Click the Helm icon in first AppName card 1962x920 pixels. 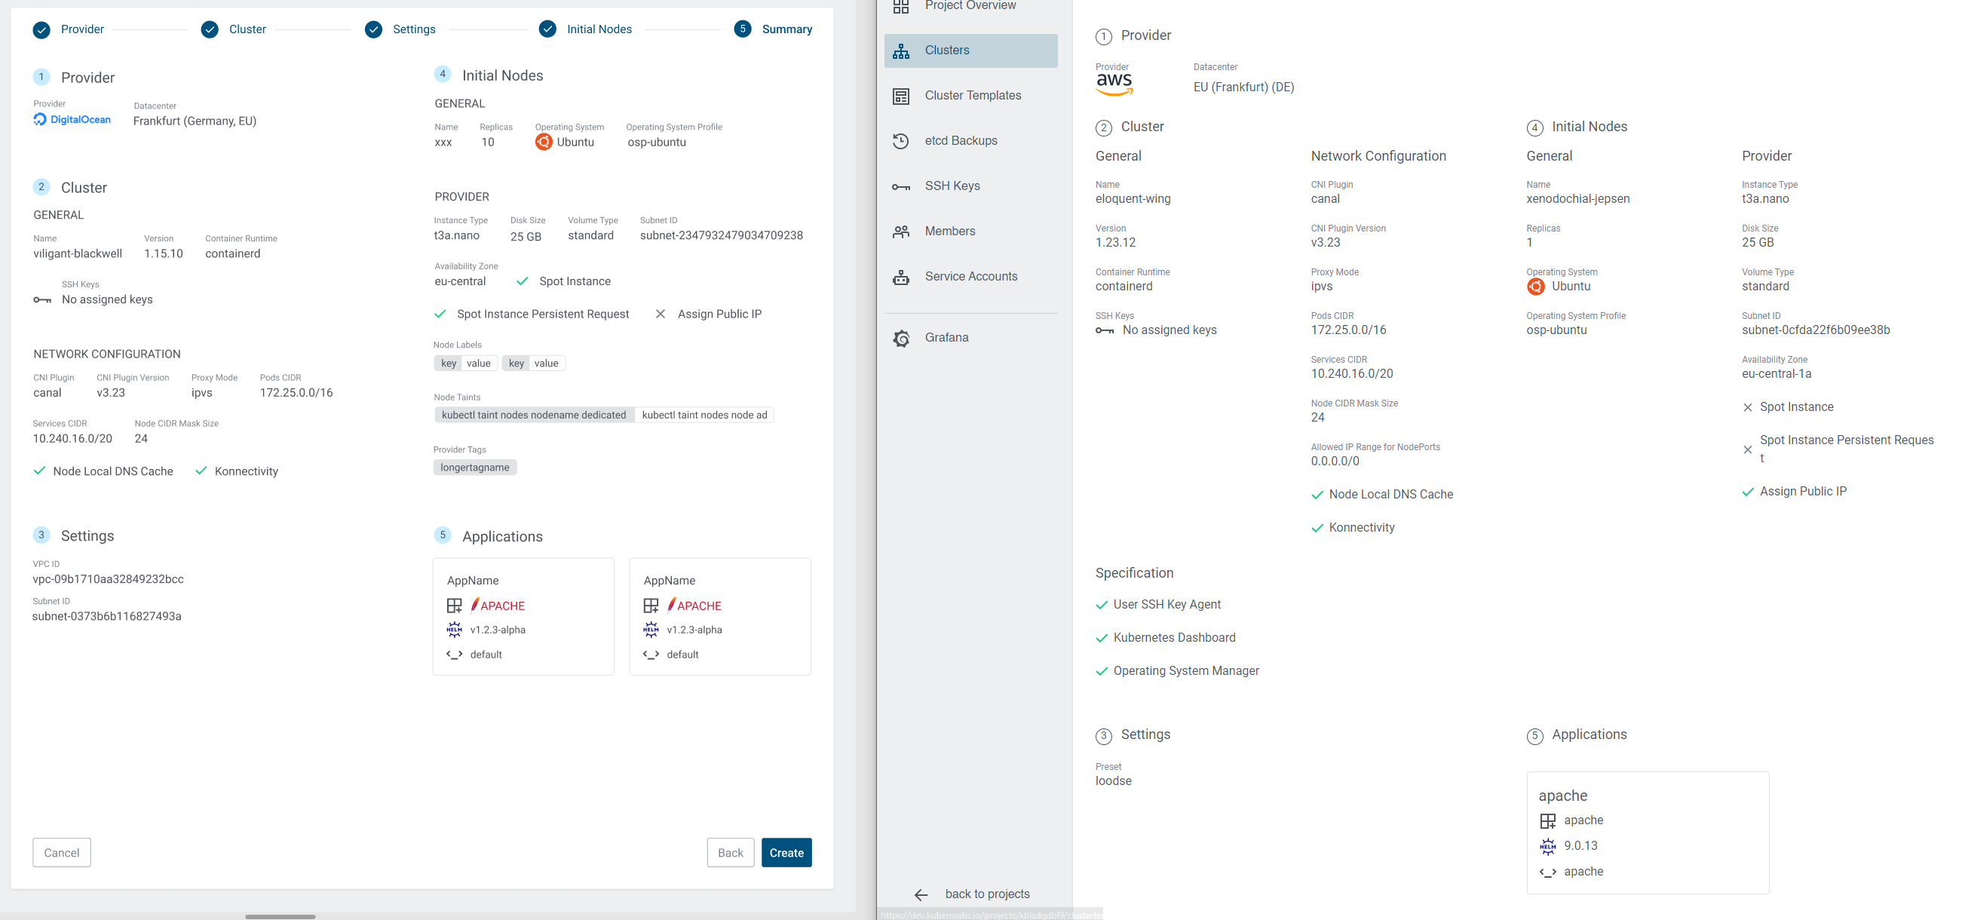(x=454, y=630)
